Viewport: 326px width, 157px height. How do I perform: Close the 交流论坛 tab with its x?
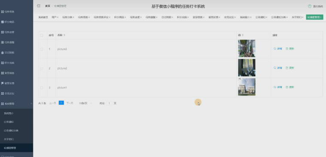(235, 17)
